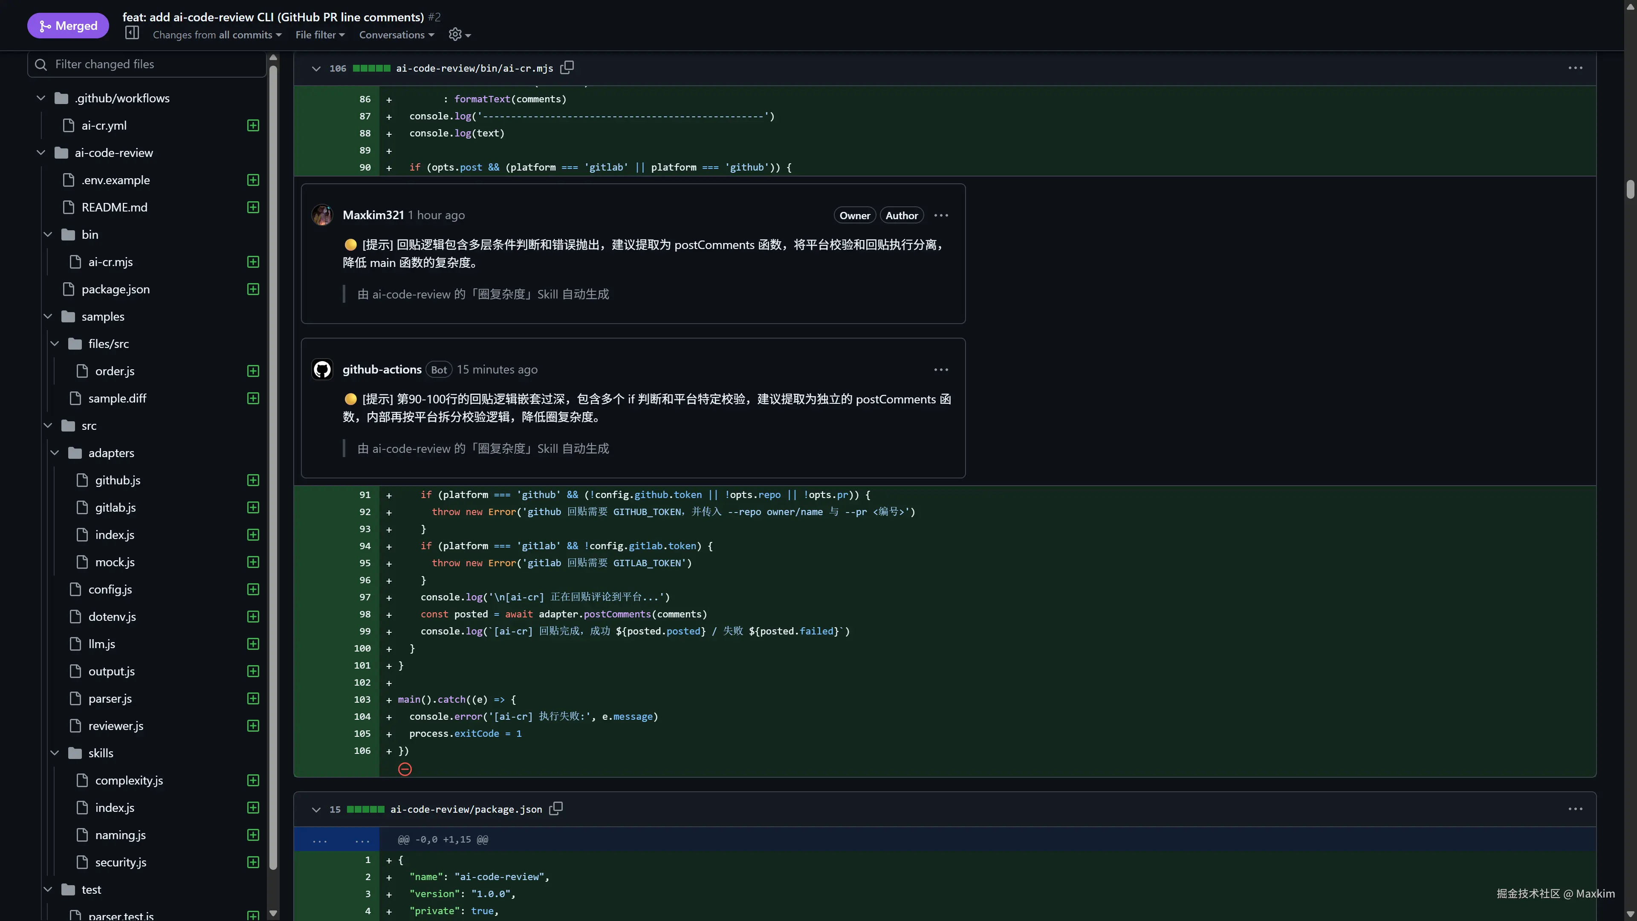The image size is (1637, 921).
Task: Open the Maxkim321 user profile link
Action: 373,215
